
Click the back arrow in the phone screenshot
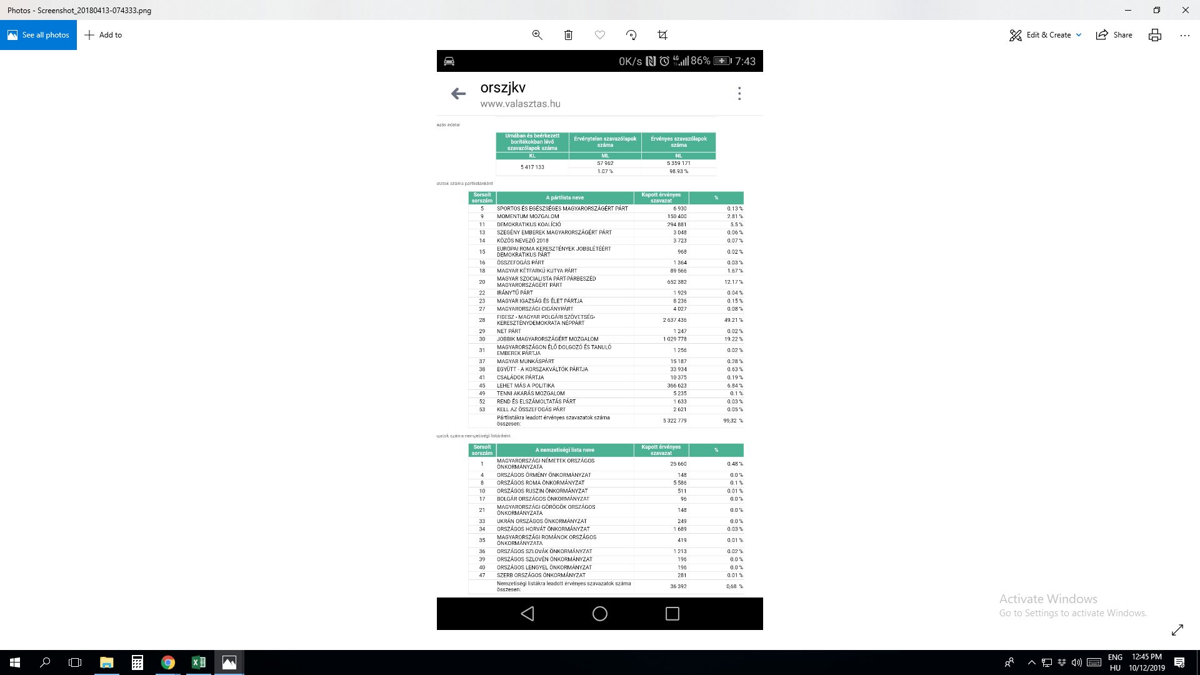(x=458, y=94)
